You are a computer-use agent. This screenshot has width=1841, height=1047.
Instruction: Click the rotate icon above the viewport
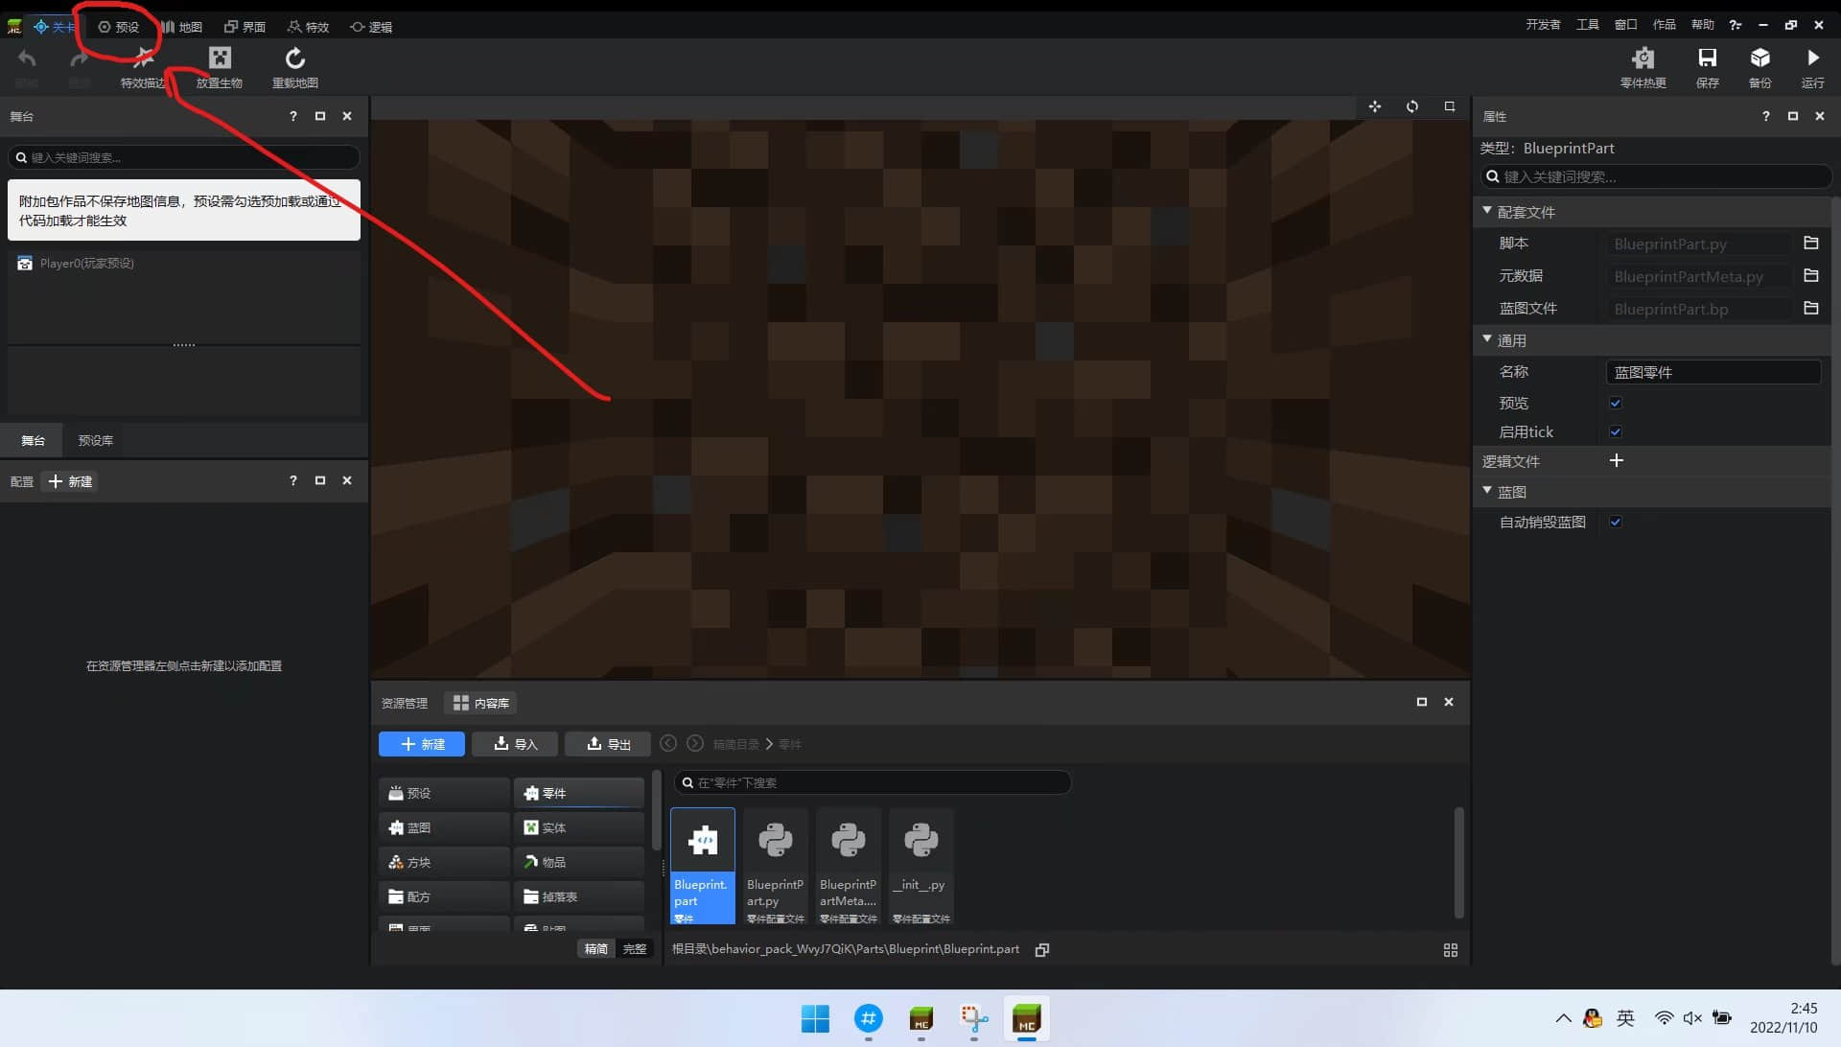[x=1412, y=106]
